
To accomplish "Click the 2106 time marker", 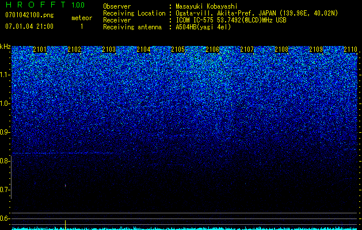I will (x=212, y=49).
